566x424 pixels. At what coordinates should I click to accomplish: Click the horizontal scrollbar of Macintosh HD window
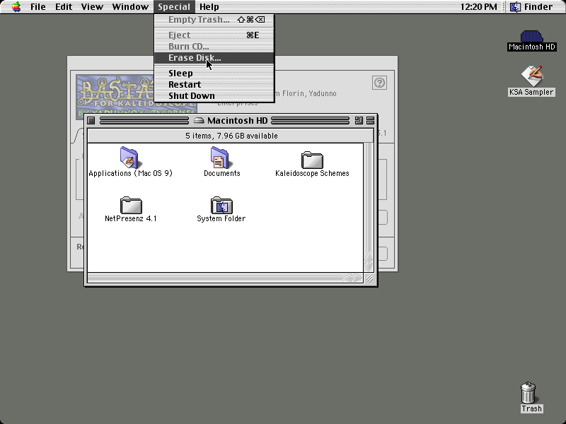click(225, 278)
